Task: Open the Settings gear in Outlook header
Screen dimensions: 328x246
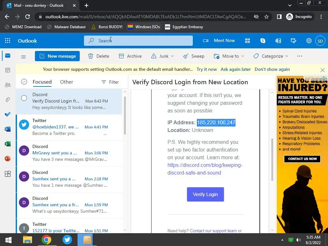Action: 309,41
